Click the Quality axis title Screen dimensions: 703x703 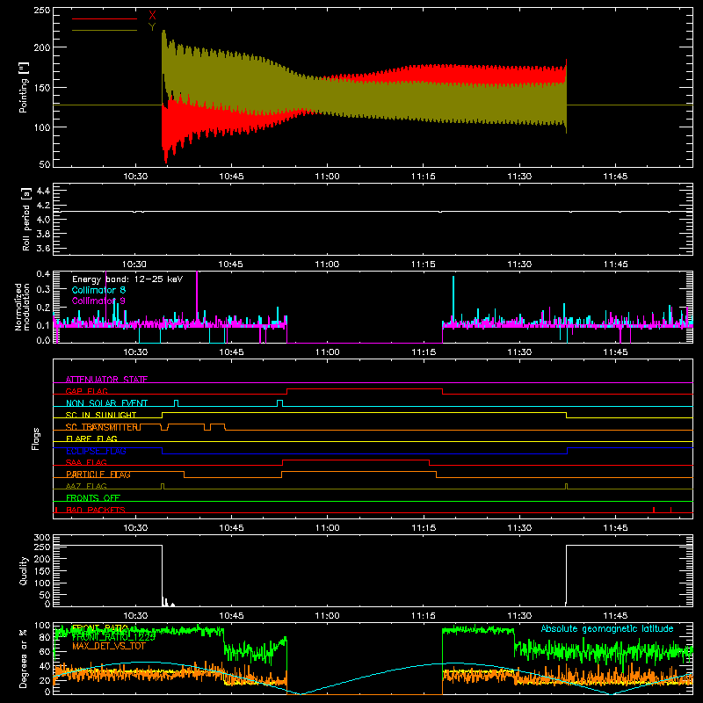24,570
